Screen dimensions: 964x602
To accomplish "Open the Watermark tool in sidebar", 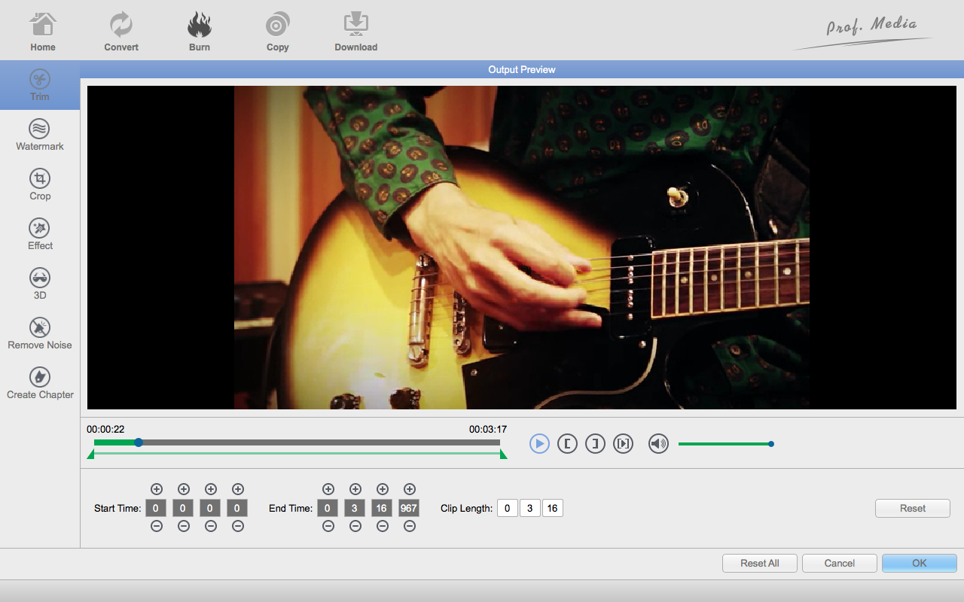I will point(40,135).
